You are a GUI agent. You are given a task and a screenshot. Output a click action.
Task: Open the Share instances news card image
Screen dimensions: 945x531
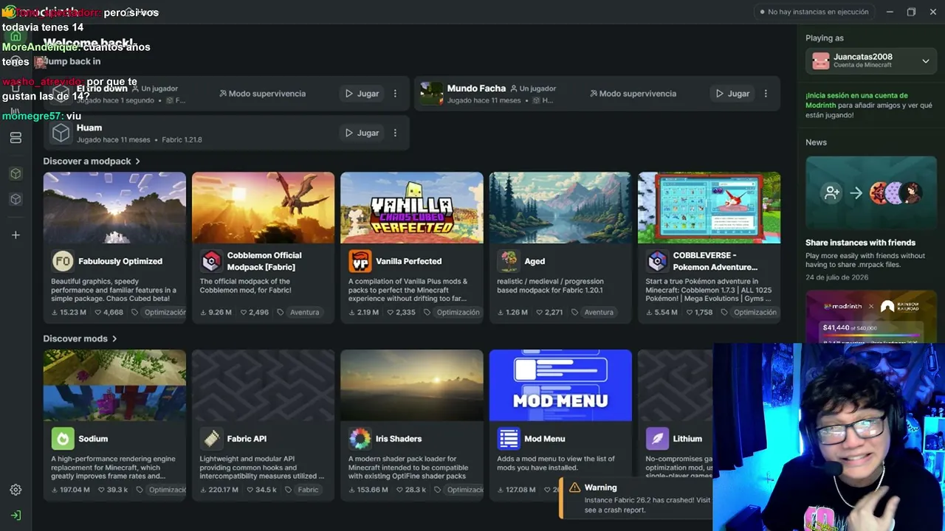[x=871, y=193]
